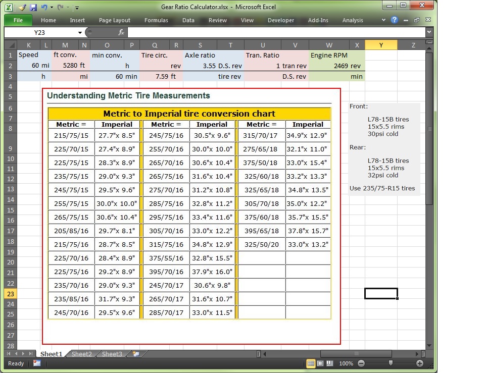Click the vertical scrollbar thumb
Screen dimensions: 485x373
pyautogui.click(x=429, y=128)
